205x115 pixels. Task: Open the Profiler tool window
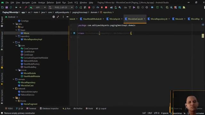click(78, 109)
